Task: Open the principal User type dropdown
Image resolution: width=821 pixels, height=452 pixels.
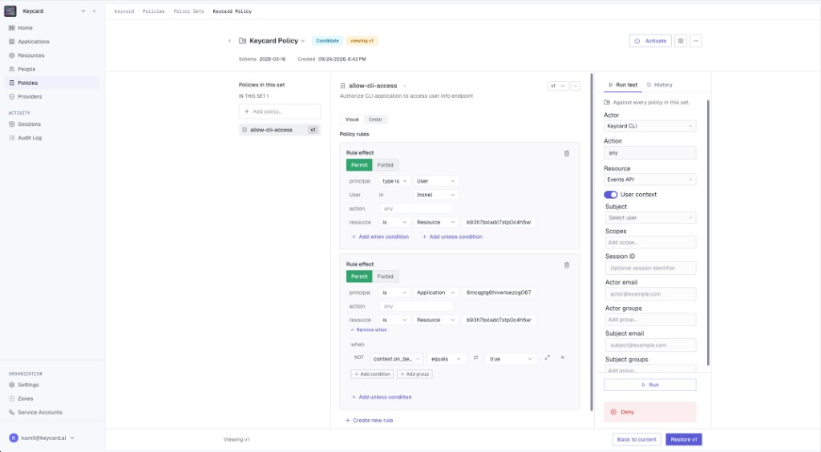Action: click(x=435, y=181)
